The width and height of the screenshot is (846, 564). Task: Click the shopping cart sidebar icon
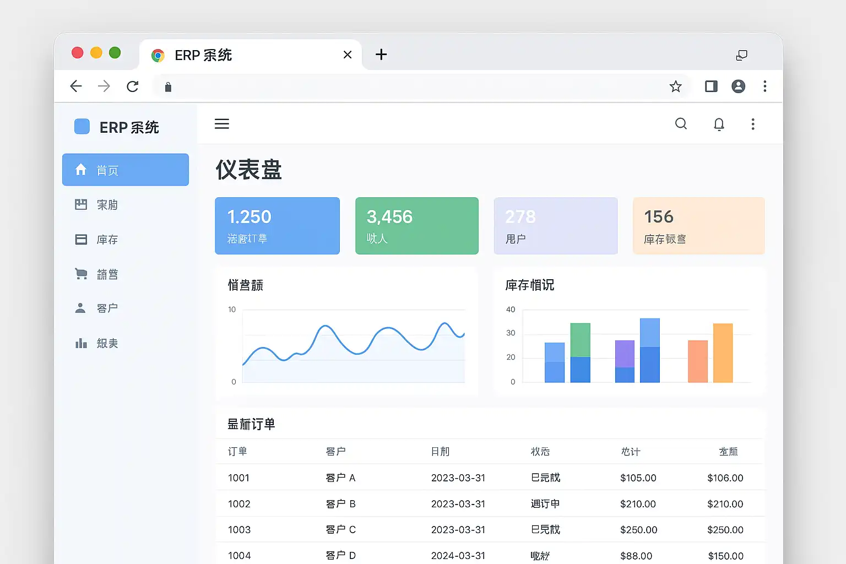[x=81, y=274]
